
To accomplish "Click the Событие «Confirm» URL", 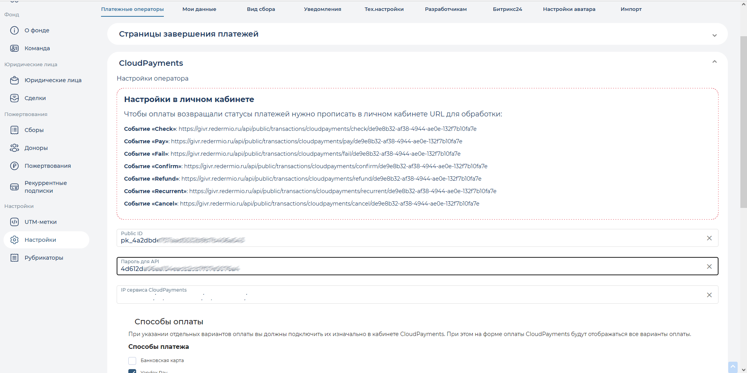I will [x=336, y=166].
